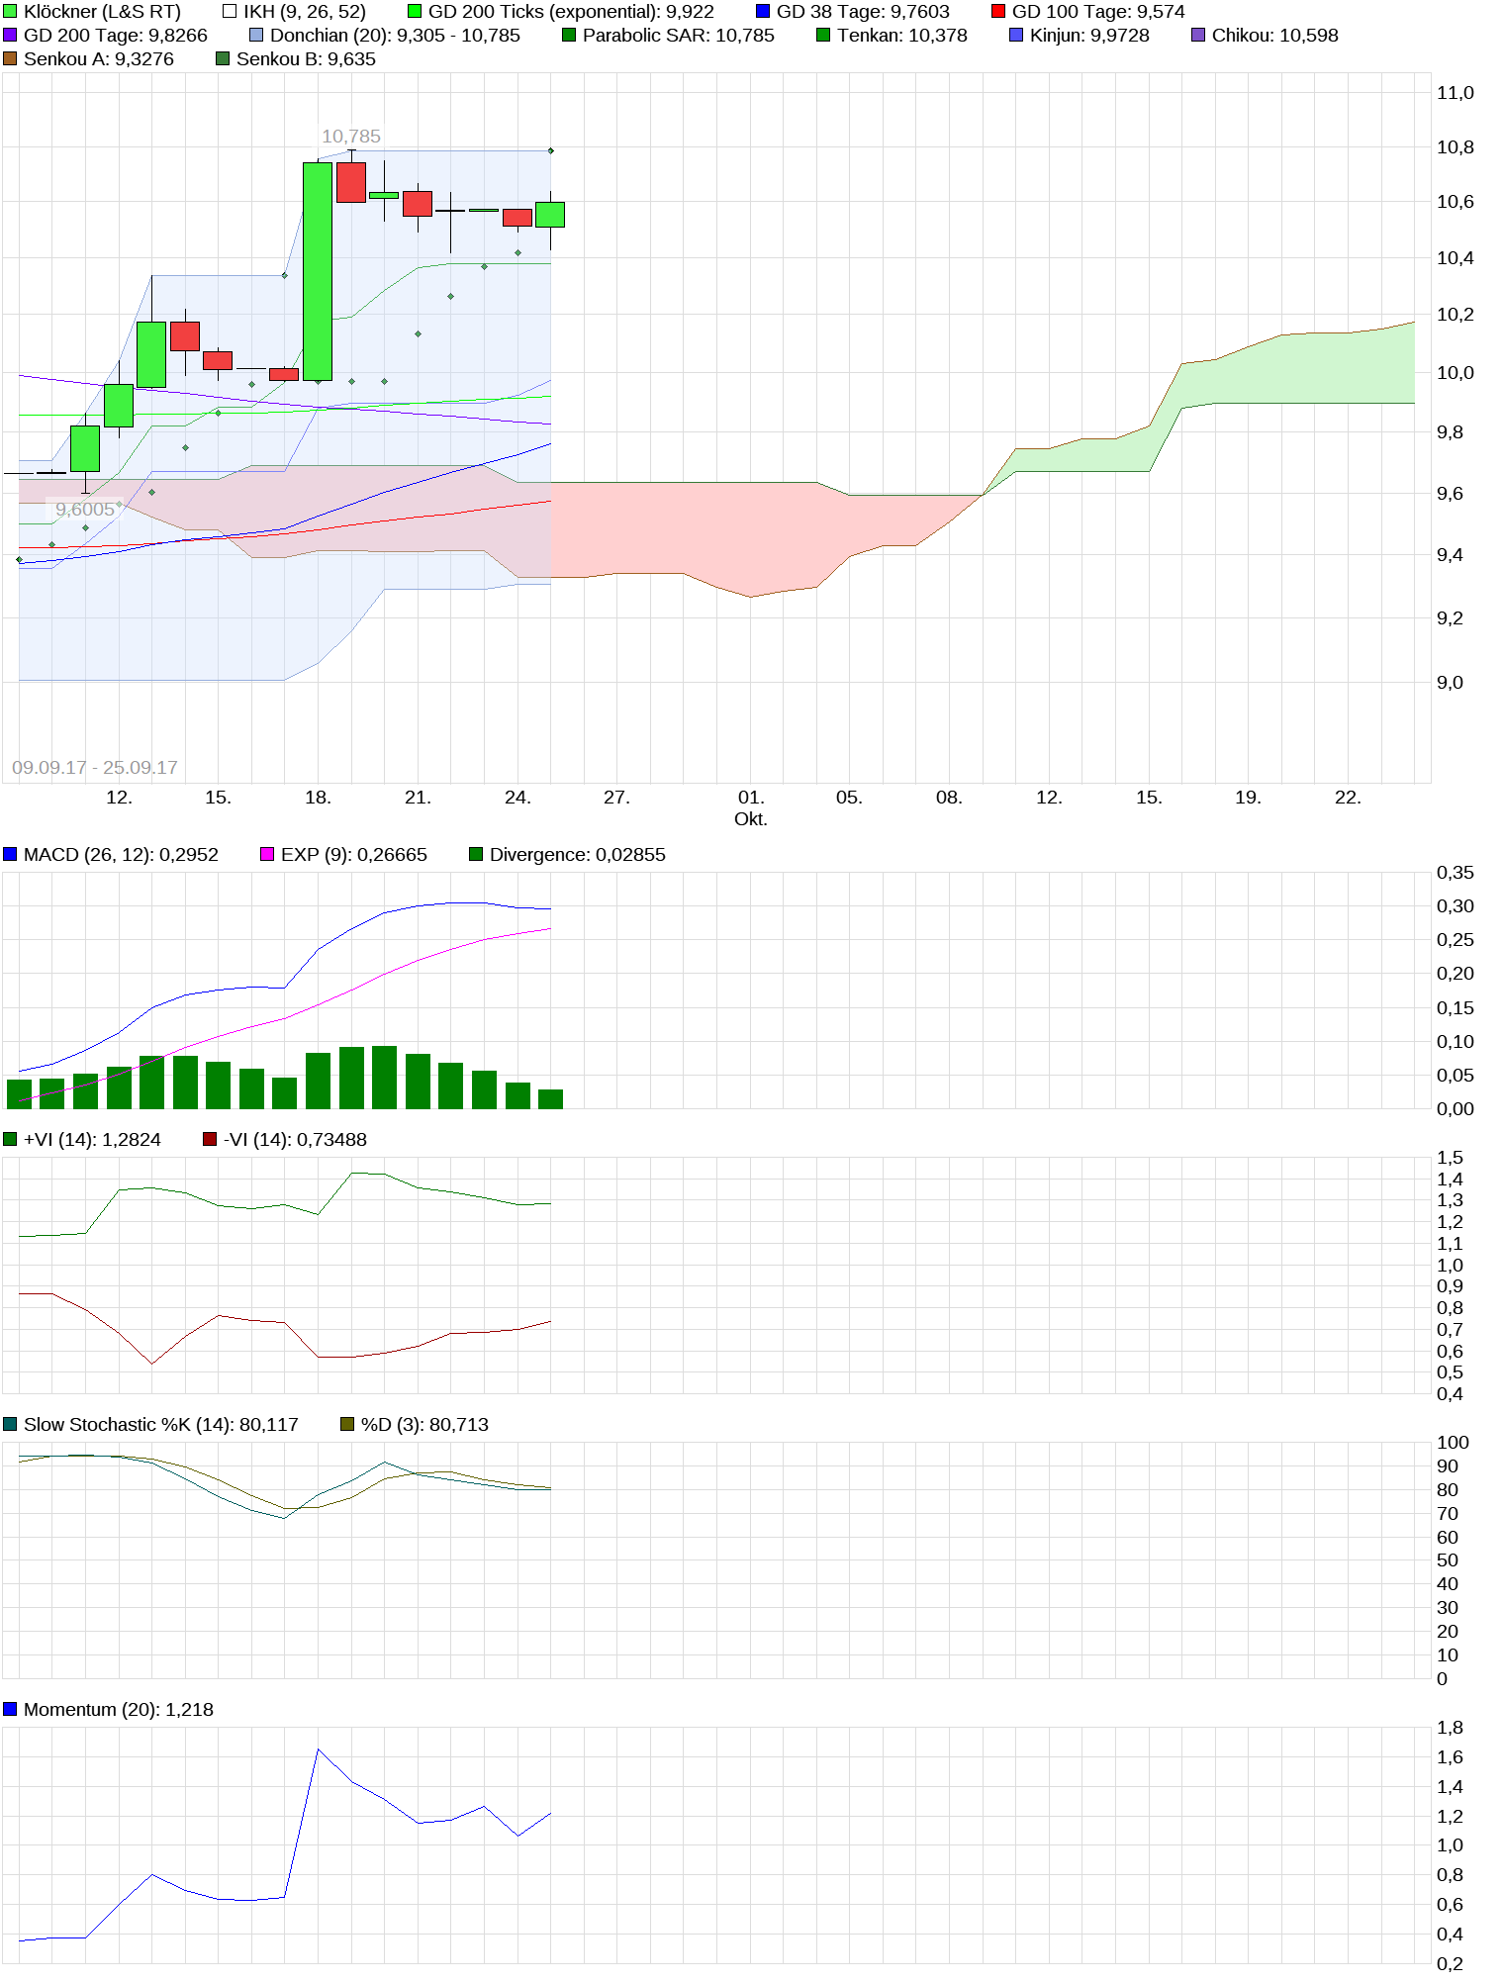The image size is (1504, 1984).
Task: Click the Parabolic SAR legend swatch
Action: (x=569, y=36)
